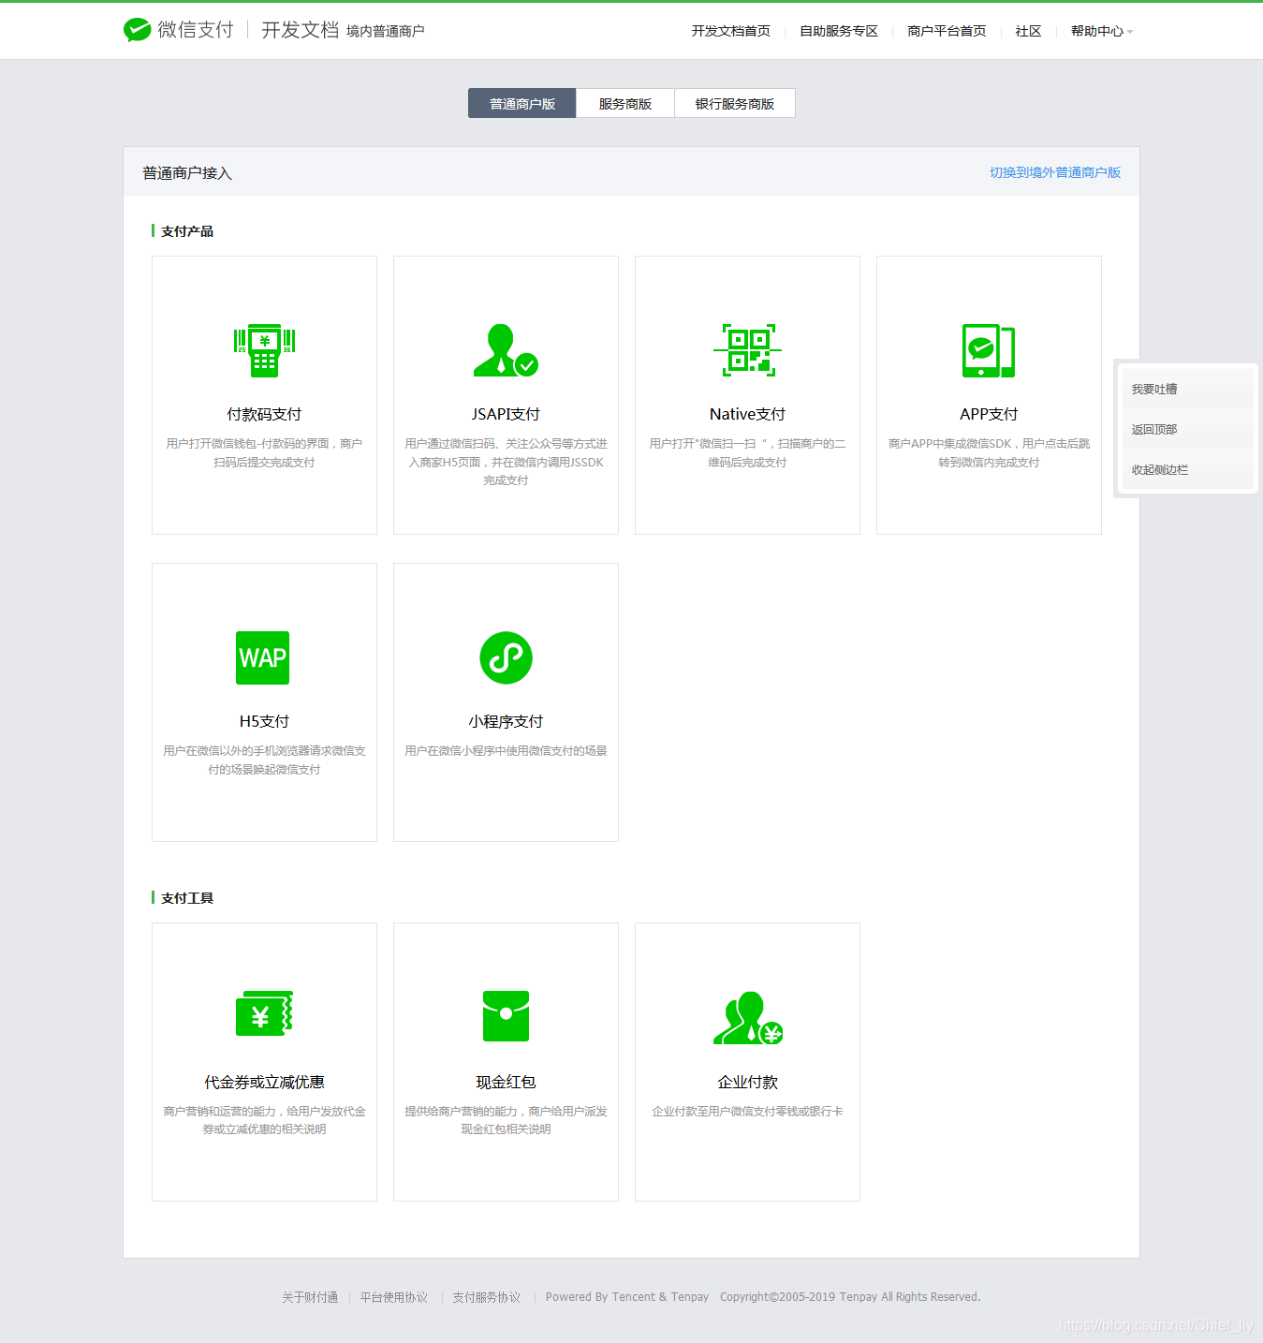Open the H5支付 title link

click(264, 721)
